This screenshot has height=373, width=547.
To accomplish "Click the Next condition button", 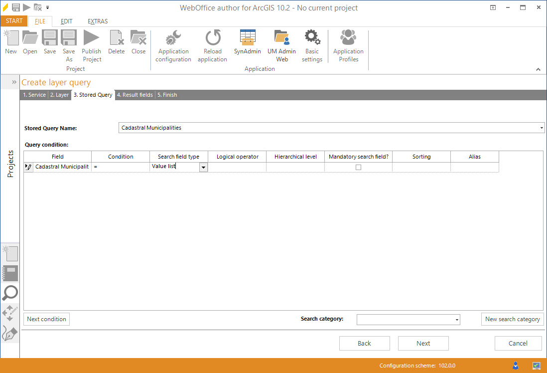I will (x=46, y=319).
